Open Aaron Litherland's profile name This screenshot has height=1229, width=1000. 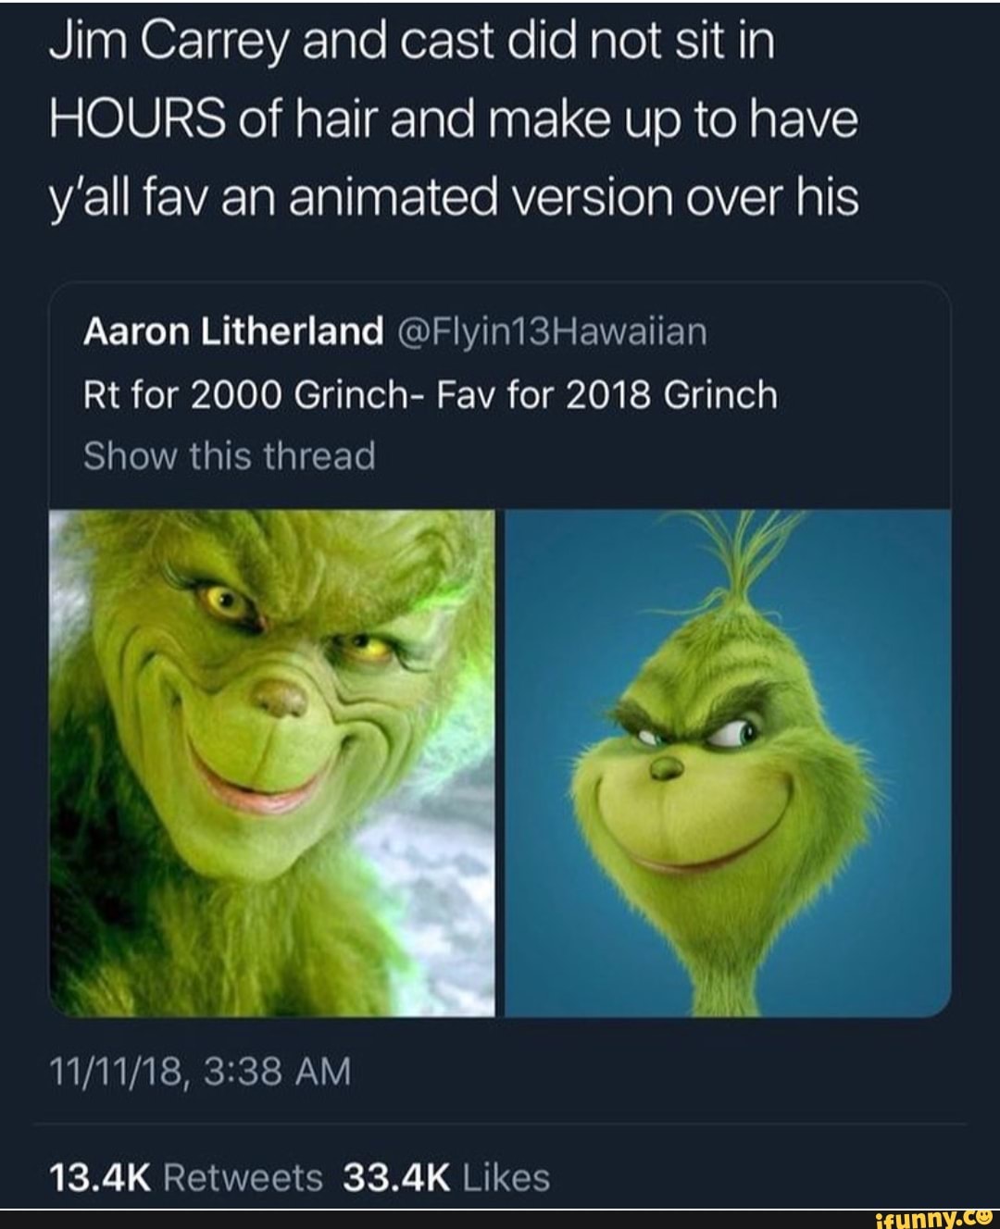click(233, 331)
